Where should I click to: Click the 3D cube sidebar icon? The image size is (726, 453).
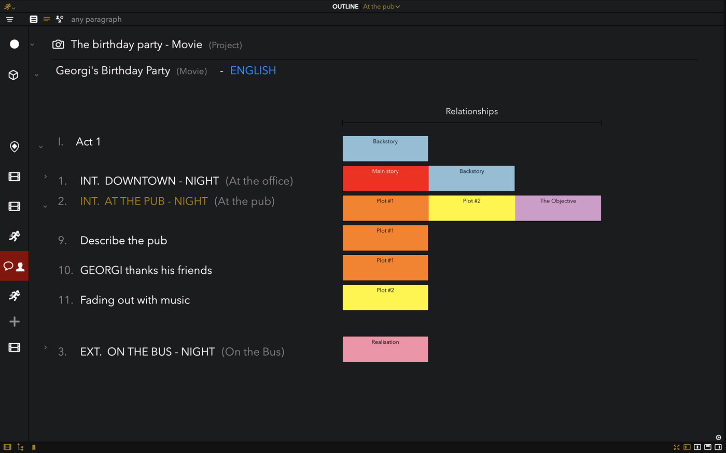pyautogui.click(x=14, y=75)
